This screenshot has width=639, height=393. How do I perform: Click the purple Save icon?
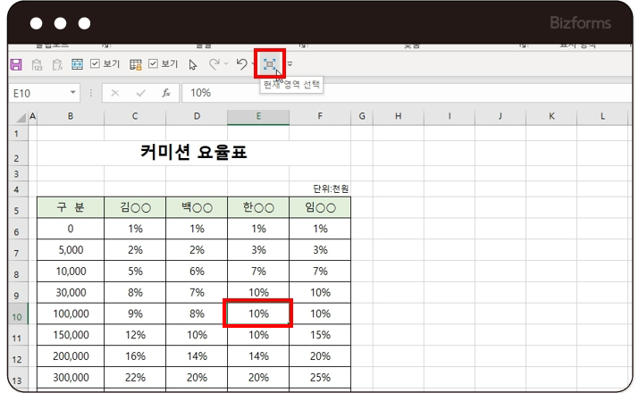tap(16, 64)
